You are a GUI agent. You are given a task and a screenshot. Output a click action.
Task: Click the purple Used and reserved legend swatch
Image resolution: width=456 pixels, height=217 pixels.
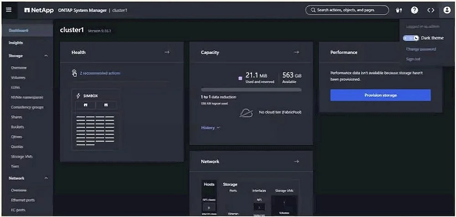[x=240, y=78]
